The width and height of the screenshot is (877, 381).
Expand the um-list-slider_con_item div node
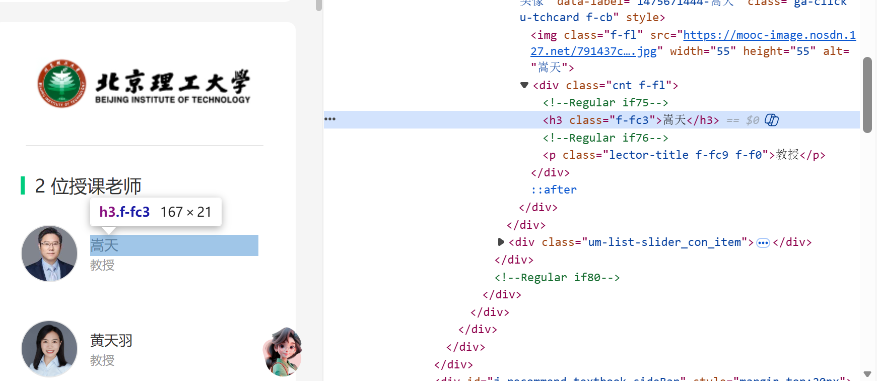pos(501,242)
